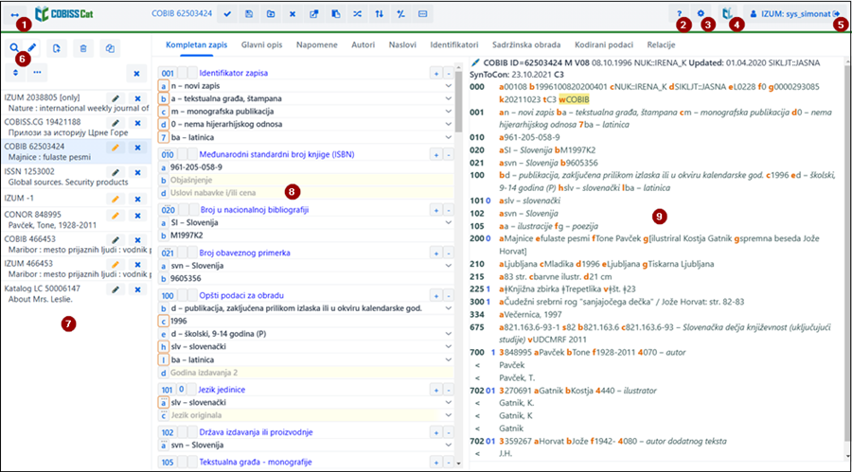Image resolution: width=852 pixels, height=472 pixels.
Task: Edit the IZUM 2038805 record via pencil icon
Action: pyautogui.click(x=115, y=98)
